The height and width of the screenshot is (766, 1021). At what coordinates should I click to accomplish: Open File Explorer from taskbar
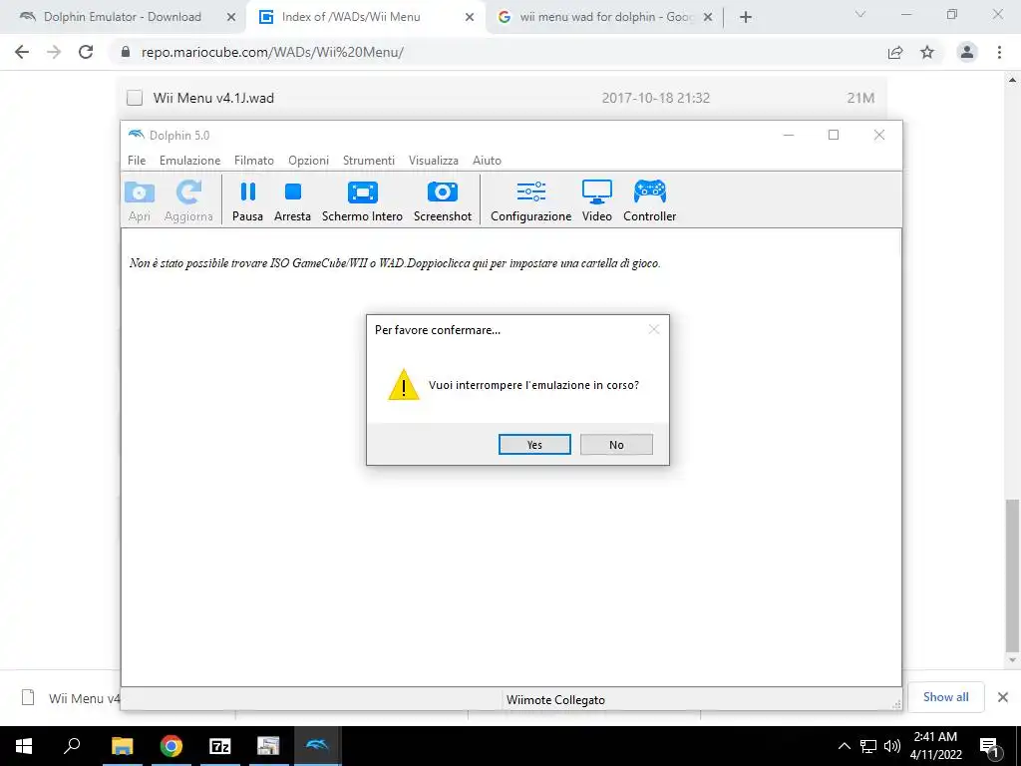coord(122,746)
